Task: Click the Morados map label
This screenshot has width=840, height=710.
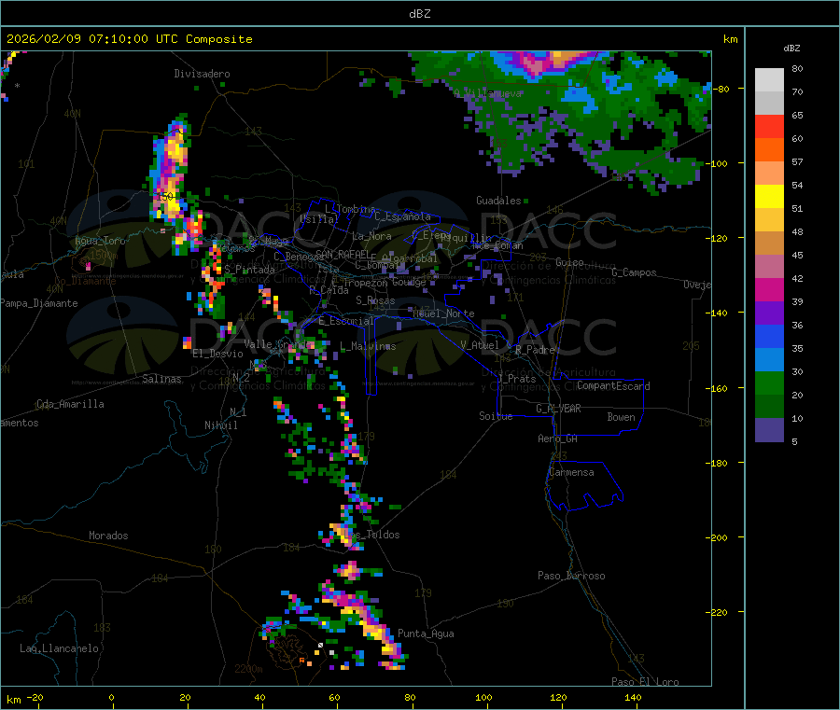Action: pos(108,536)
